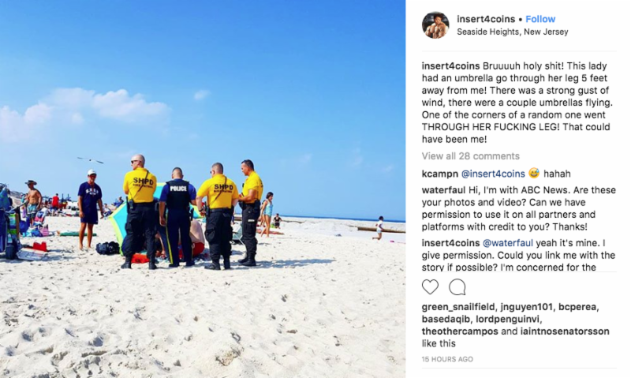Like the post with the heart icon
The height and width of the screenshot is (378, 631).
(x=430, y=287)
